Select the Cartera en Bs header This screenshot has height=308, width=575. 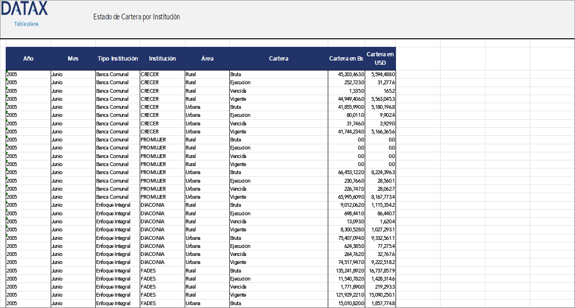coord(346,59)
